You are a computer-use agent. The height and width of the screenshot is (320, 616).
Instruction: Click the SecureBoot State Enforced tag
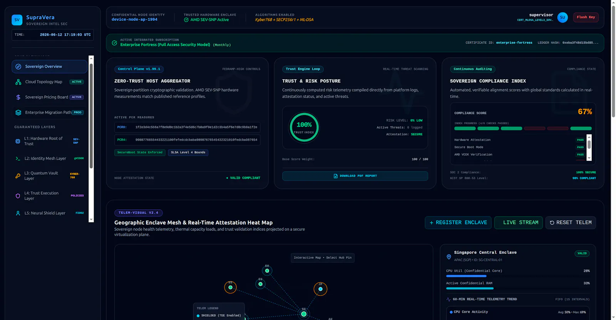[x=140, y=153]
